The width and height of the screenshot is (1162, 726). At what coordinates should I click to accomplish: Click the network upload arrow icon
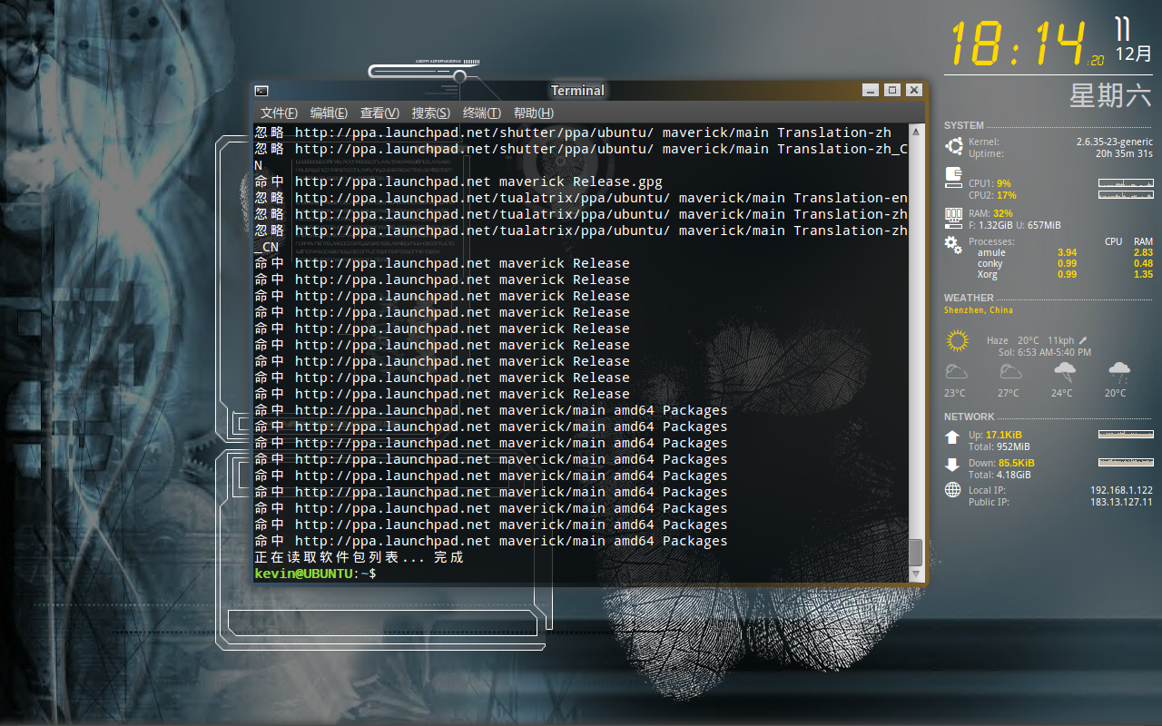click(952, 437)
